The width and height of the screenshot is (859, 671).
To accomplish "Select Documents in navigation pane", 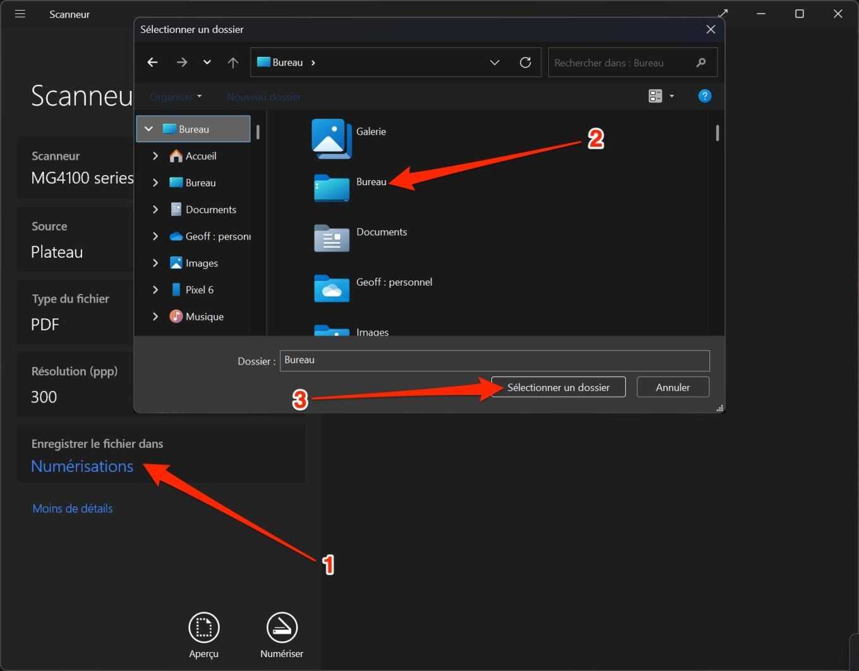I will tap(203, 210).
